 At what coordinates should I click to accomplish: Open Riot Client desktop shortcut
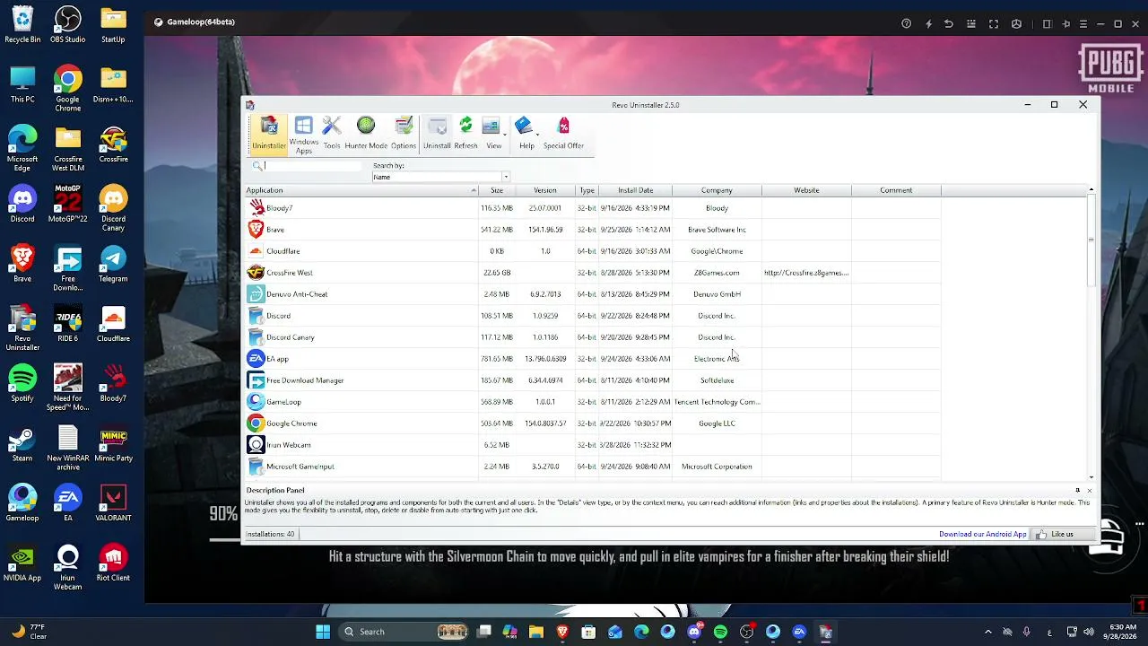pos(113,563)
